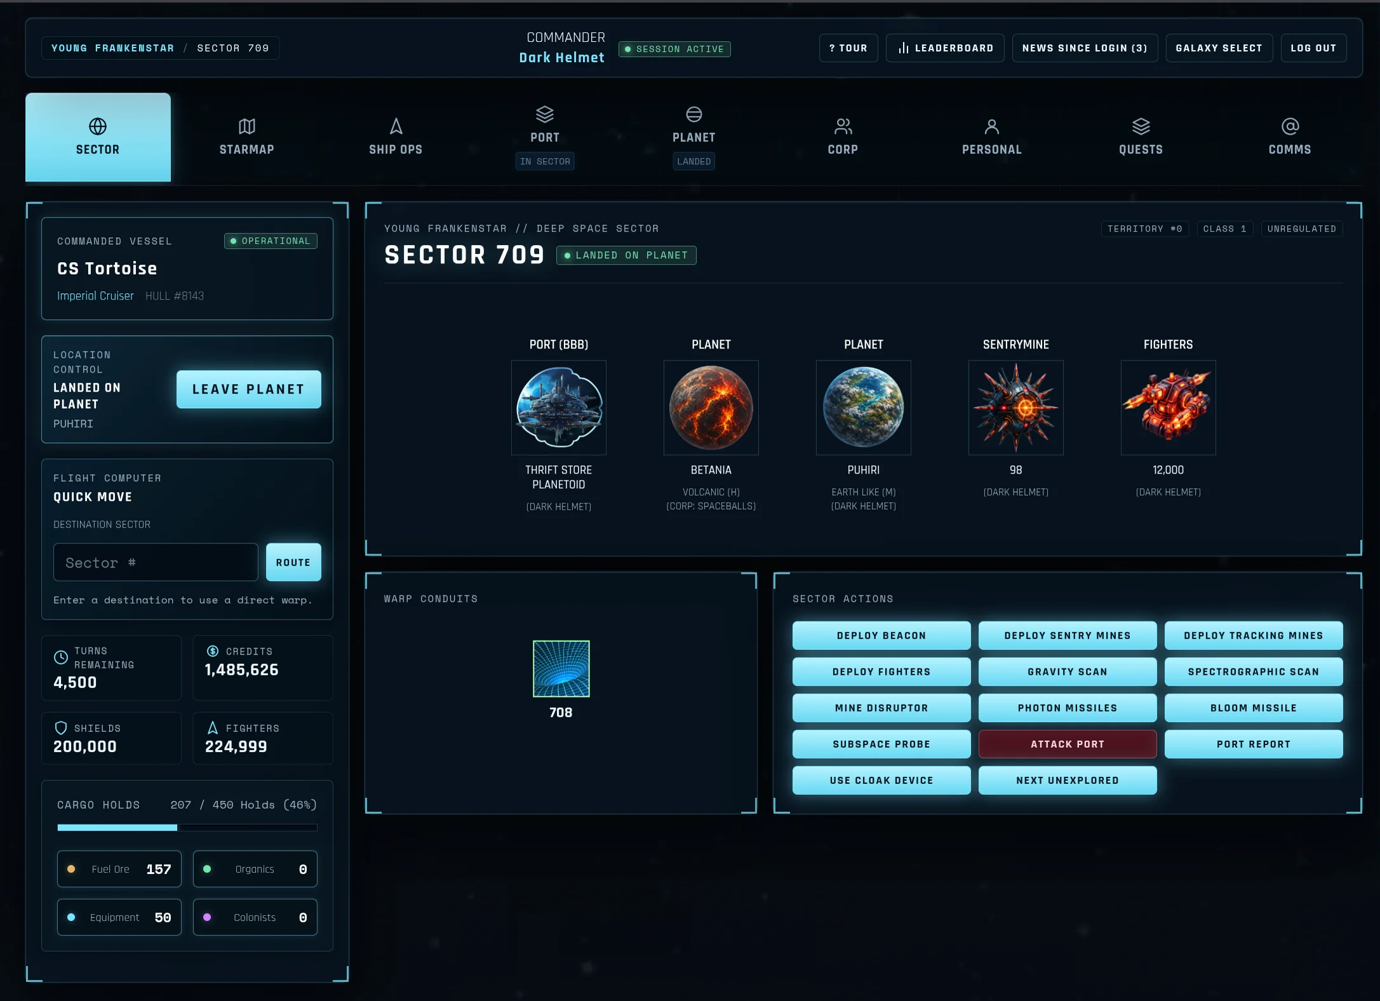1380x1001 pixels.
Task: Click the Fighters ship image
Action: pos(1169,408)
